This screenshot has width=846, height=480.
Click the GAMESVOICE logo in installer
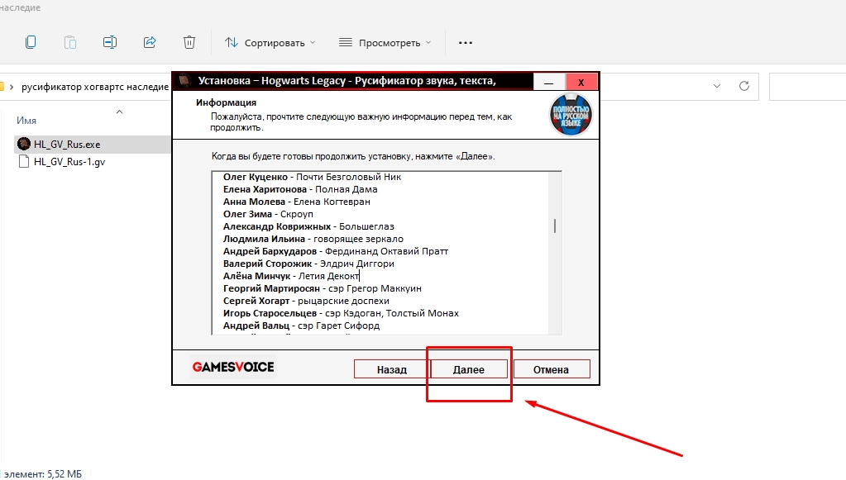pyautogui.click(x=233, y=367)
